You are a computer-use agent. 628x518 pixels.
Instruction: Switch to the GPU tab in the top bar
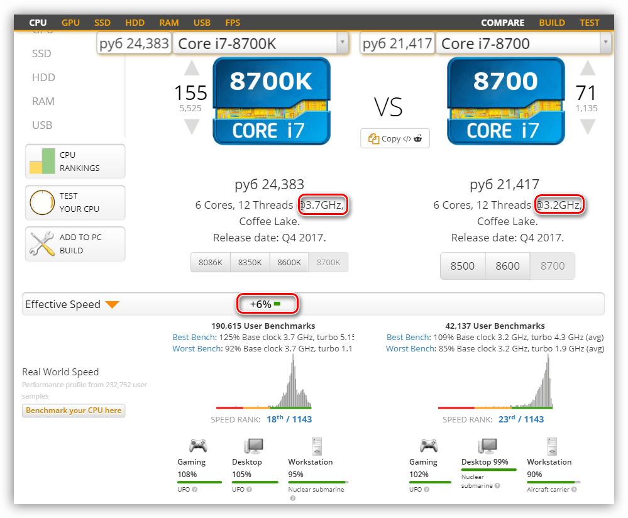(70, 23)
